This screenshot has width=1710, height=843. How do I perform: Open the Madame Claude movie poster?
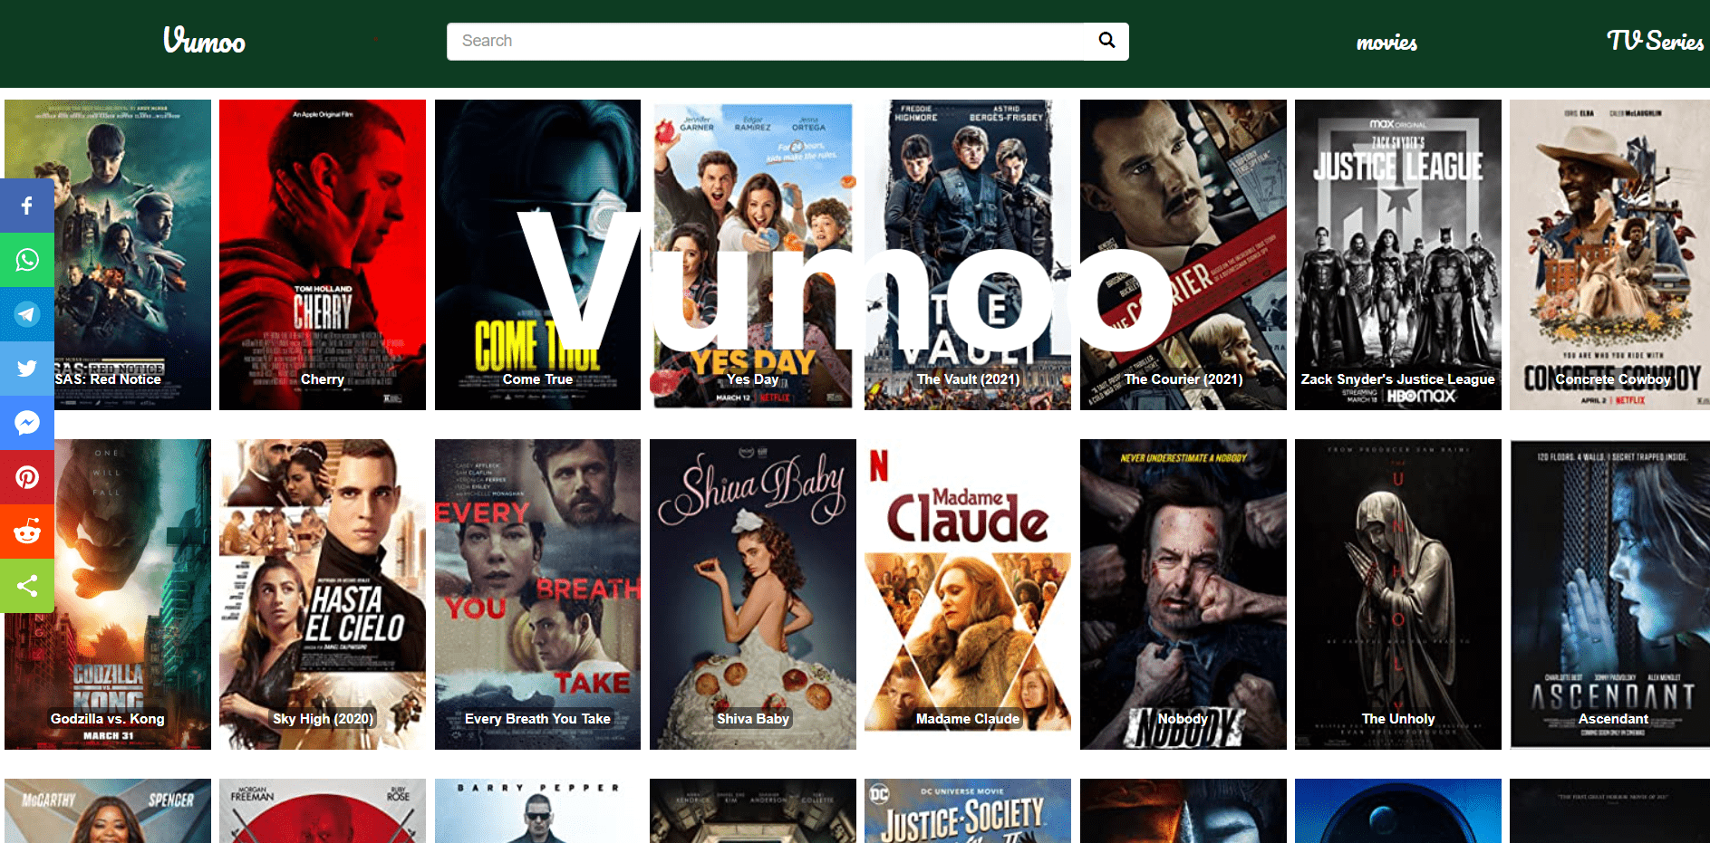pos(967,594)
